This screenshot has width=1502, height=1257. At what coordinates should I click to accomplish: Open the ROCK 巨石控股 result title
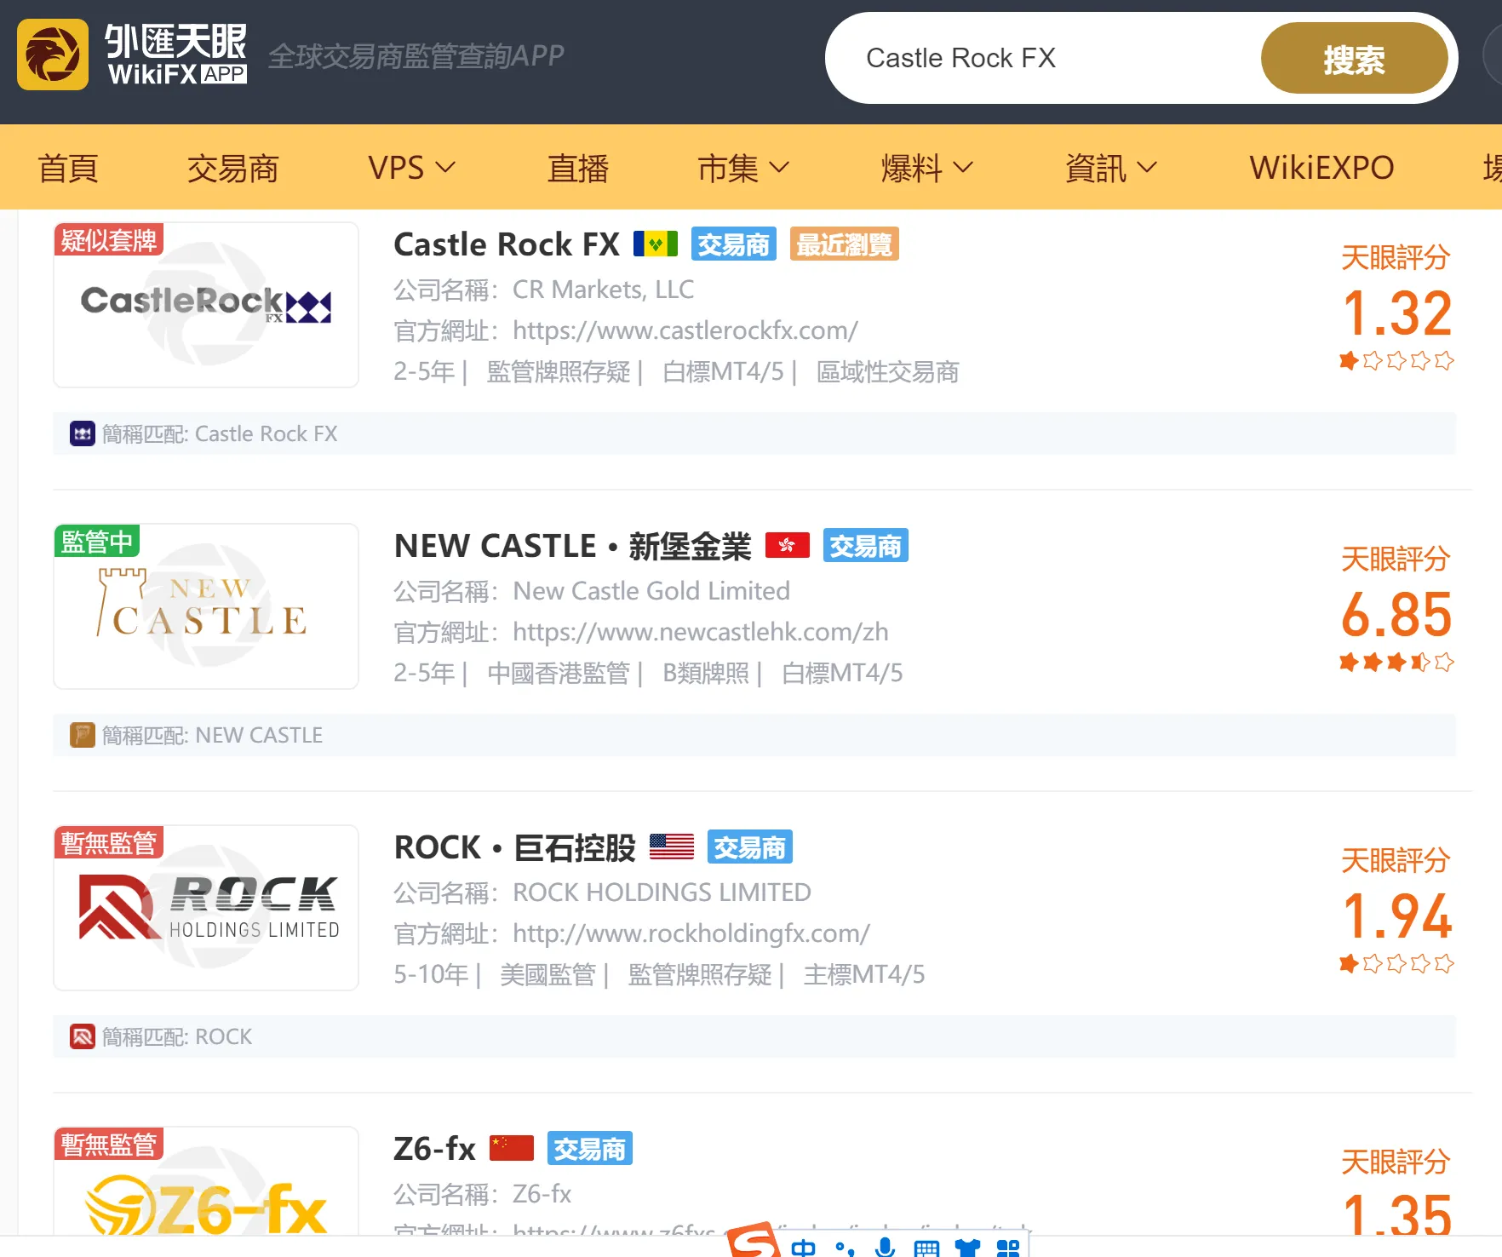pyautogui.click(x=515, y=847)
